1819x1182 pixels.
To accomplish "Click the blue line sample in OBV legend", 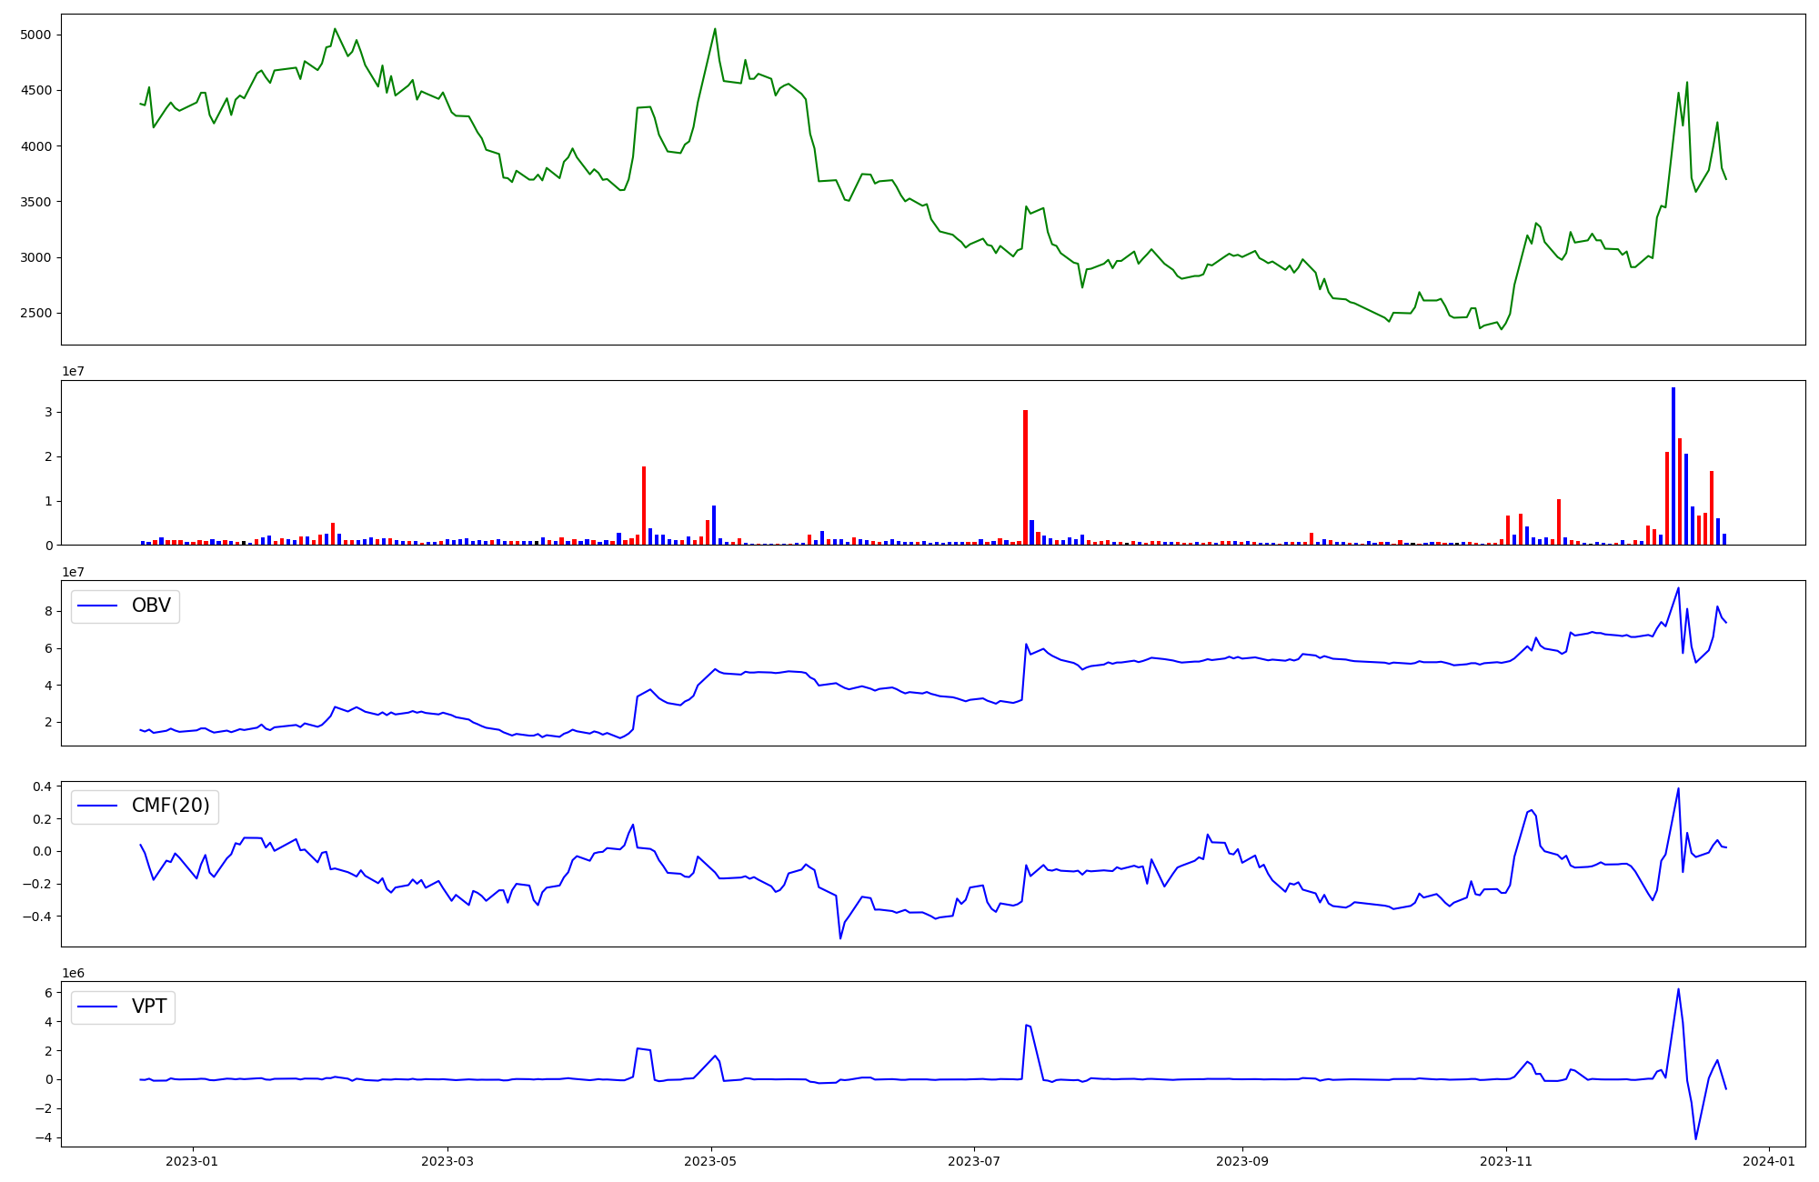I will coord(98,606).
